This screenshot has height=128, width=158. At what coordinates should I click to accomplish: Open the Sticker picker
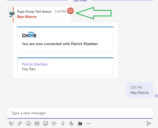(46, 123)
